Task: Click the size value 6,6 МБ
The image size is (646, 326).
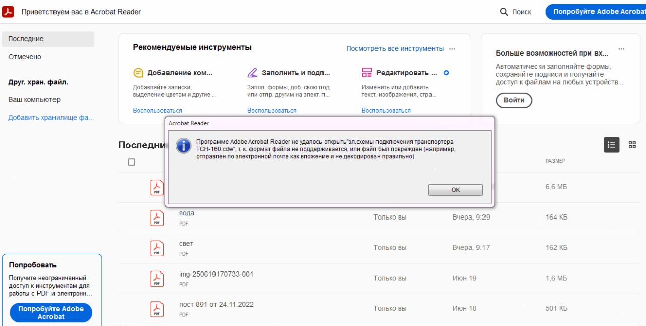Action: pyautogui.click(x=556, y=187)
